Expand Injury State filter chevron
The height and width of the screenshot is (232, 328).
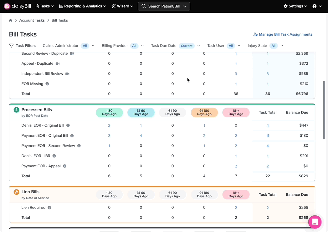tap(282, 46)
